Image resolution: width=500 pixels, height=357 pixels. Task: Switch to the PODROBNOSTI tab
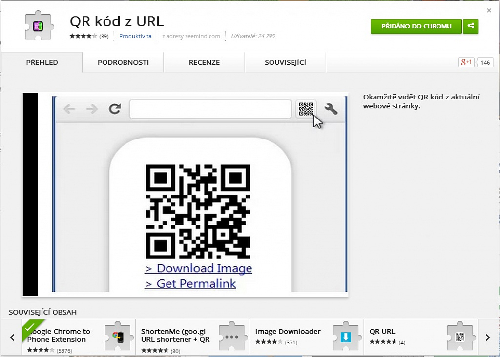tap(123, 62)
